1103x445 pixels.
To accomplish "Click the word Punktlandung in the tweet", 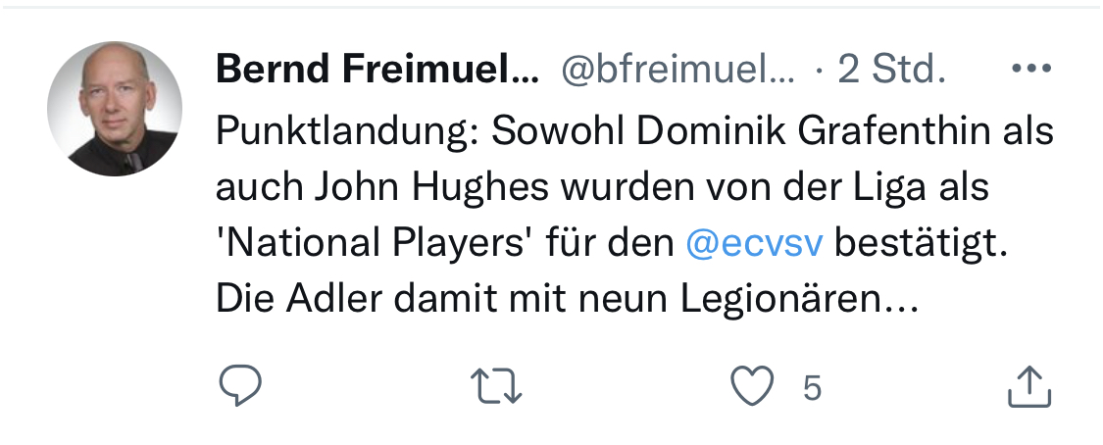I will 345,131.
